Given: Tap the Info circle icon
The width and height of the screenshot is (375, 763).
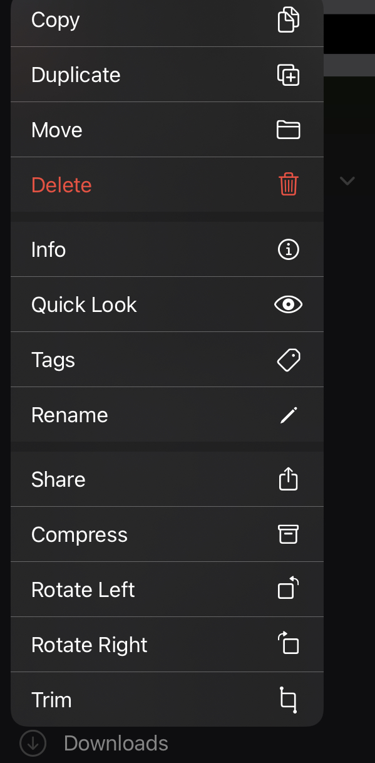Looking at the screenshot, I should 289,250.
